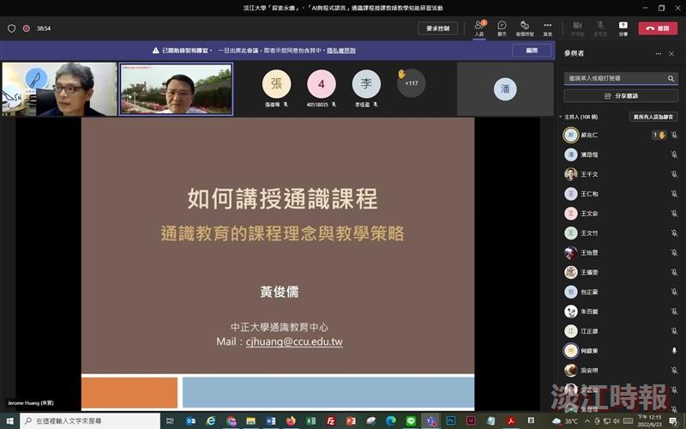The height and width of the screenshot is (429, 686).
Task: Click the red recording indicator icon
Action: point(27,28)
